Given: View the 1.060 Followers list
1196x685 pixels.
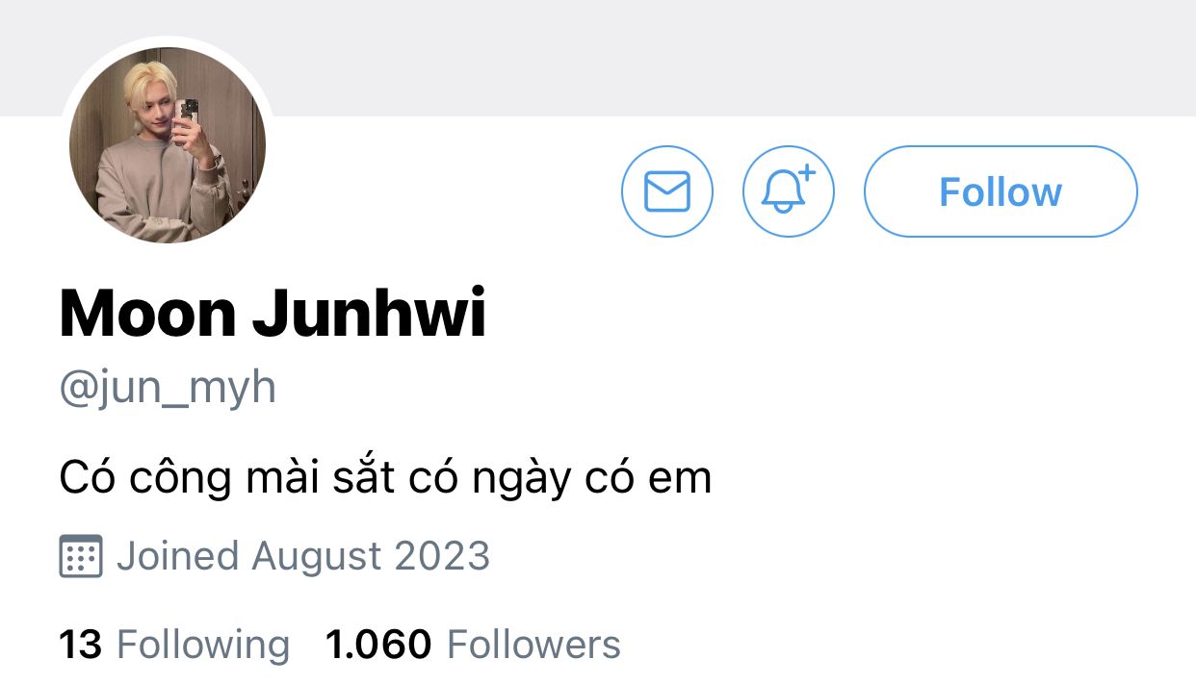Looking at the screenshot, I should tap(473, 645).
